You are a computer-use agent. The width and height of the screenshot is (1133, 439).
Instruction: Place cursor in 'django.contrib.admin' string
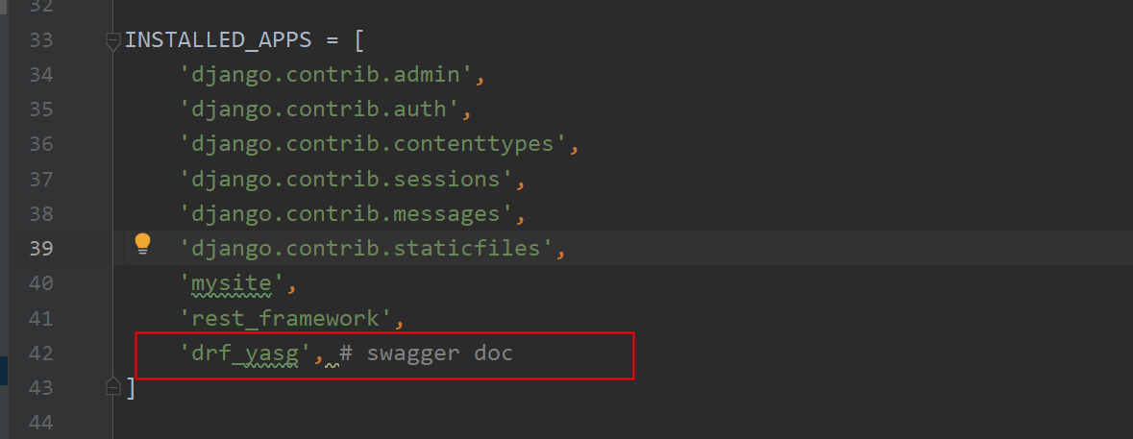pos(326,75)
